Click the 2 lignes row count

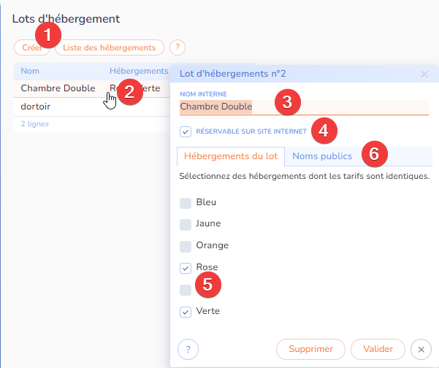(35, 124)
